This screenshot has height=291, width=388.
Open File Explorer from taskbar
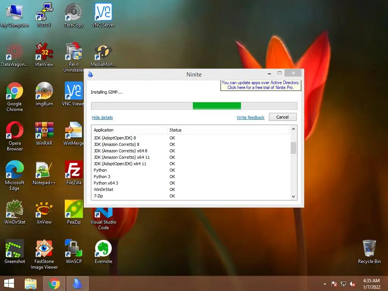(x=31, y=283)
